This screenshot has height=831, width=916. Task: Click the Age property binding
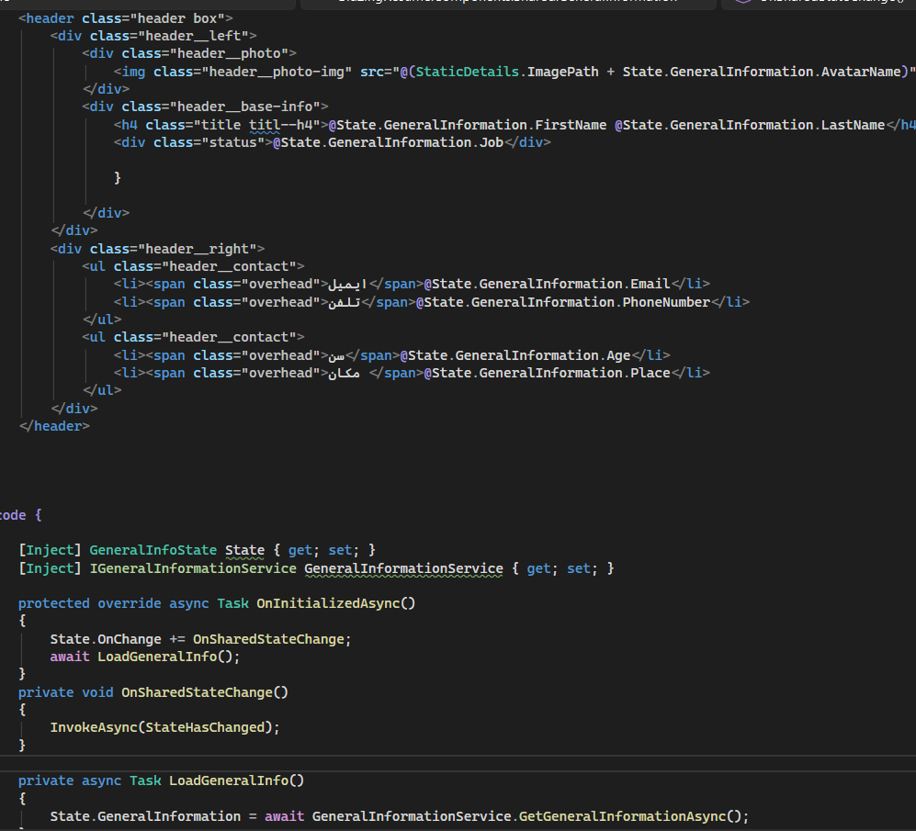(621, 355)
